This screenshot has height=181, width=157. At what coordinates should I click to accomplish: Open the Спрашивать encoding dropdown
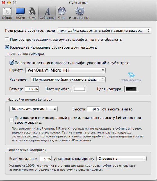(121, 159)
